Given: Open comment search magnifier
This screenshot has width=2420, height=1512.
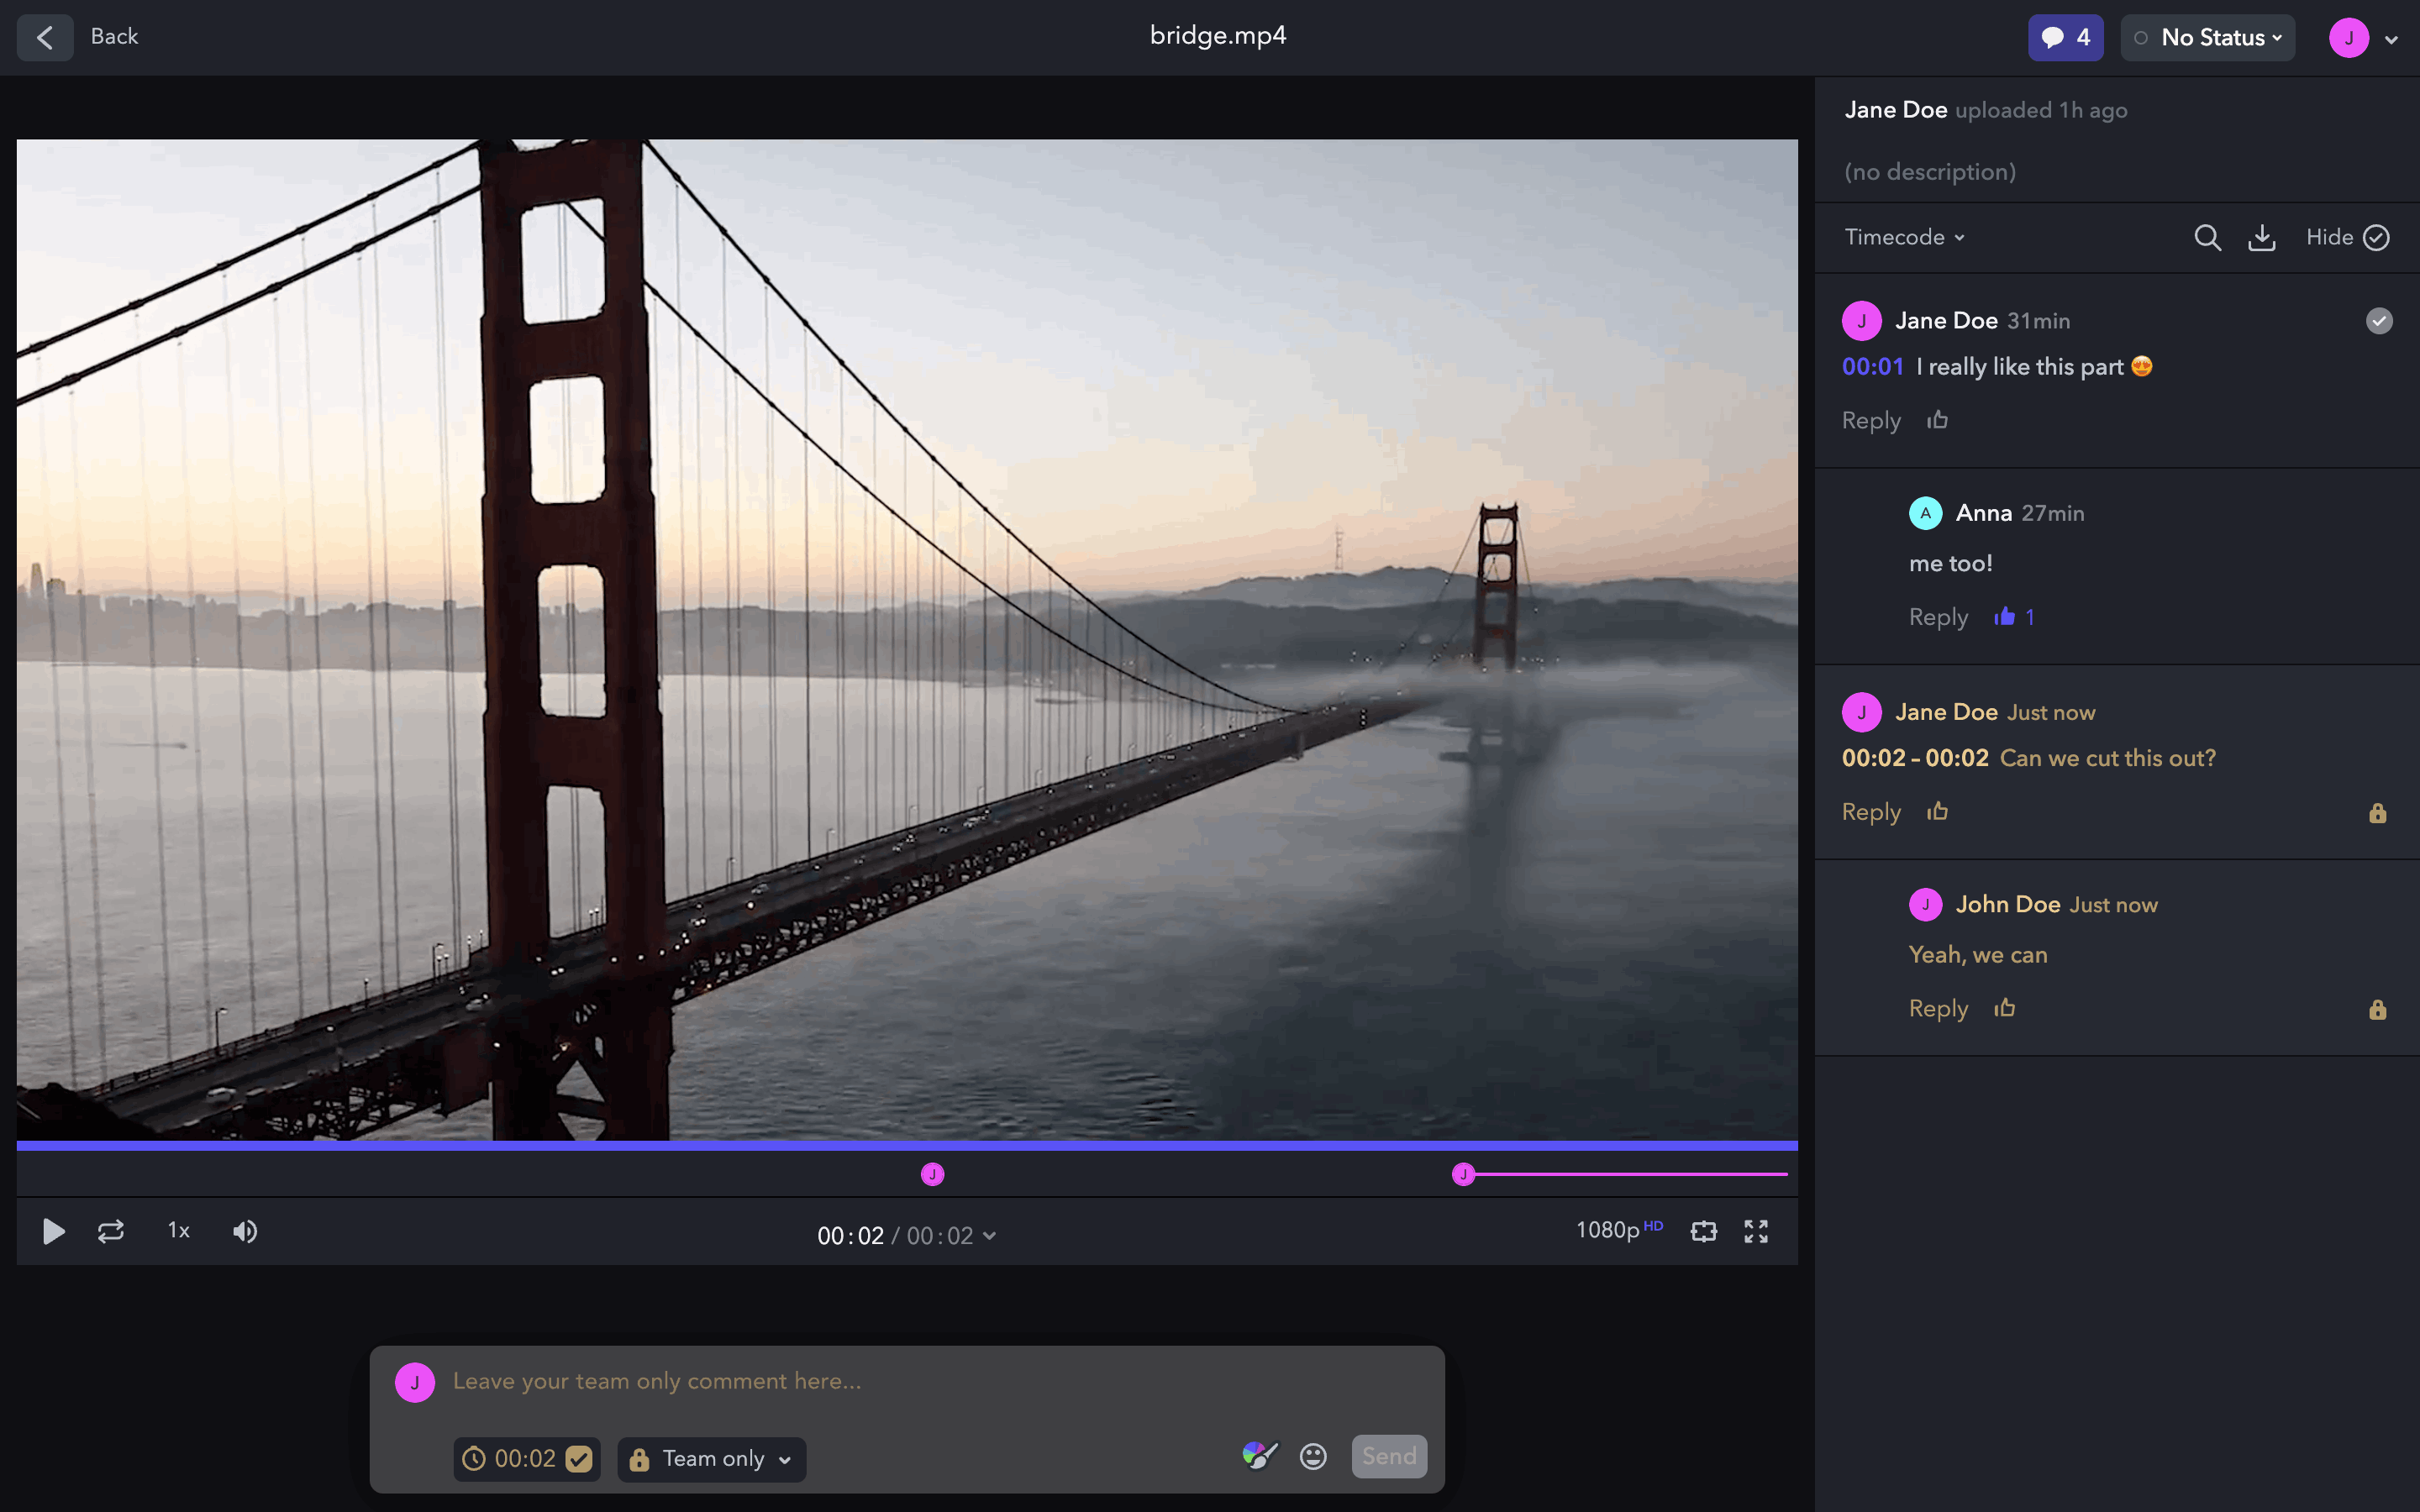Looking at the screenshot, I should point(2207,238).
